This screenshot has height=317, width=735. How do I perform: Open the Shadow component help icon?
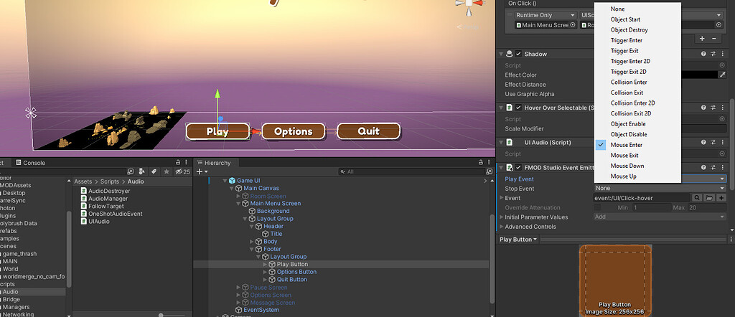[703, 54]
